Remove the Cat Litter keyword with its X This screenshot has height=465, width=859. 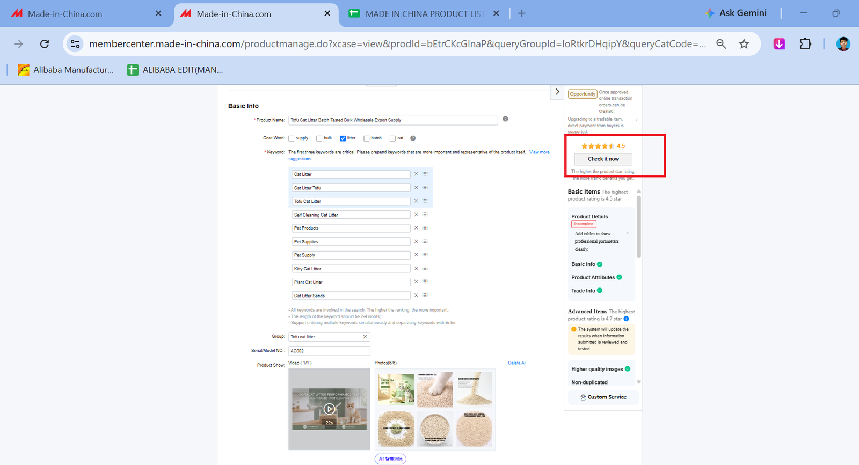(416, 174)
